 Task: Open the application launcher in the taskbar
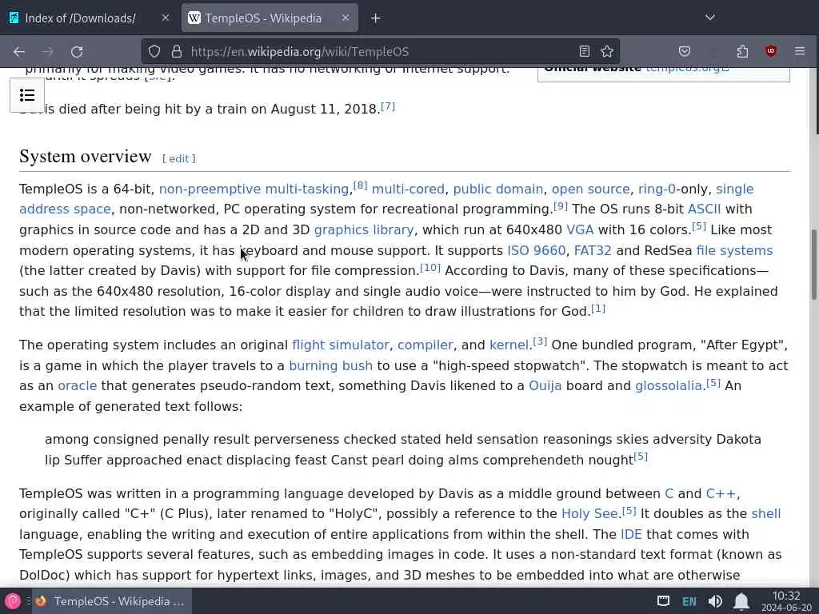(x=13, y=601)
